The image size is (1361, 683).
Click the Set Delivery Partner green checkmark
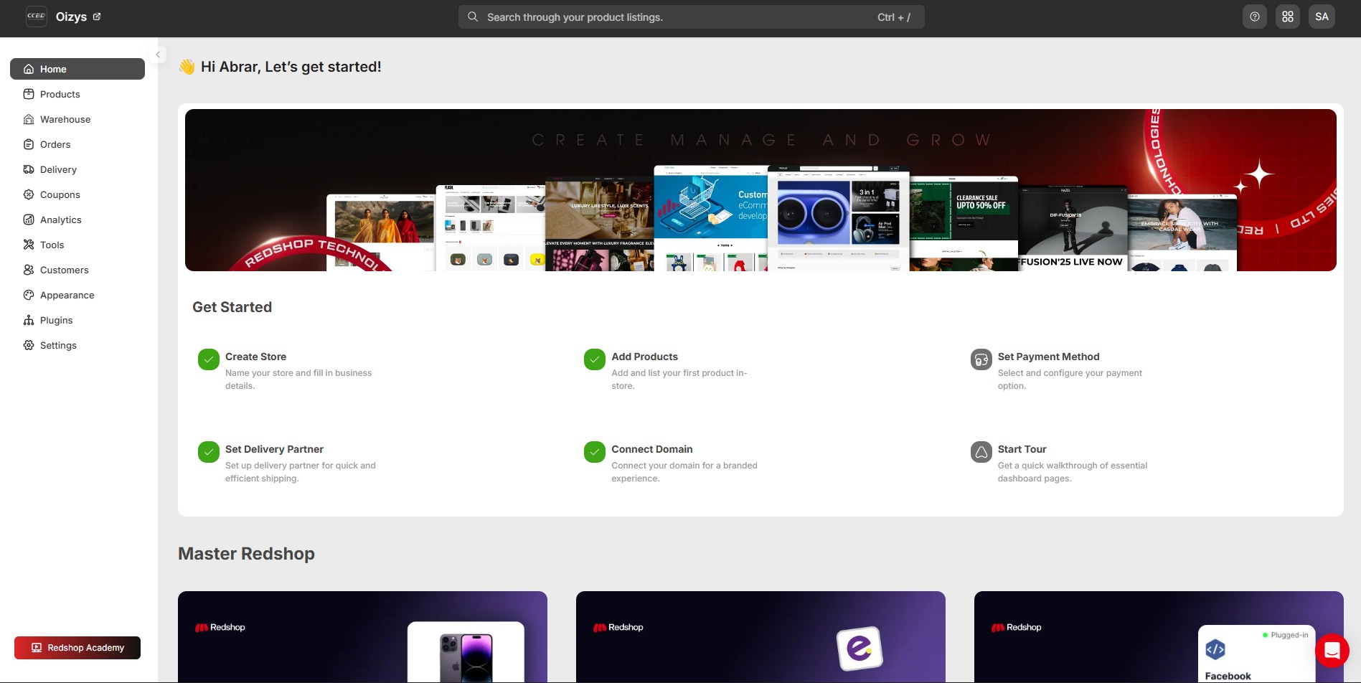click(x=208, y=452)
